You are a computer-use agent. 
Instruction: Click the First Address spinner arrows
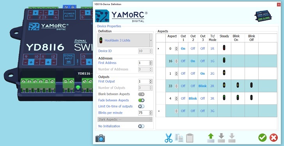tap(151, 63)
